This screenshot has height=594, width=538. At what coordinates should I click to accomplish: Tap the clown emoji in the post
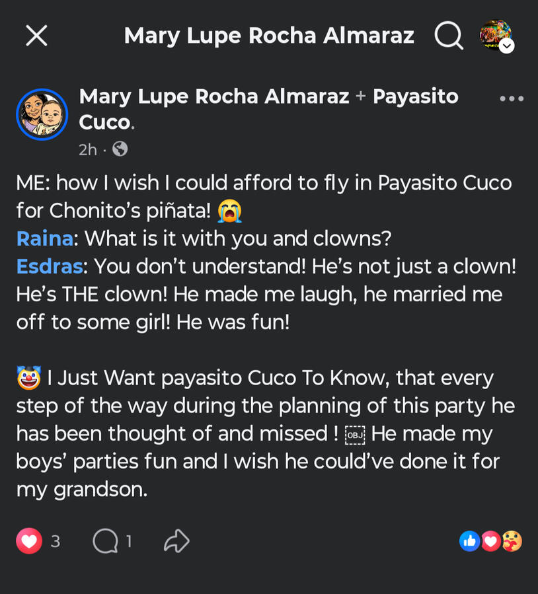(x=29, y=379)
